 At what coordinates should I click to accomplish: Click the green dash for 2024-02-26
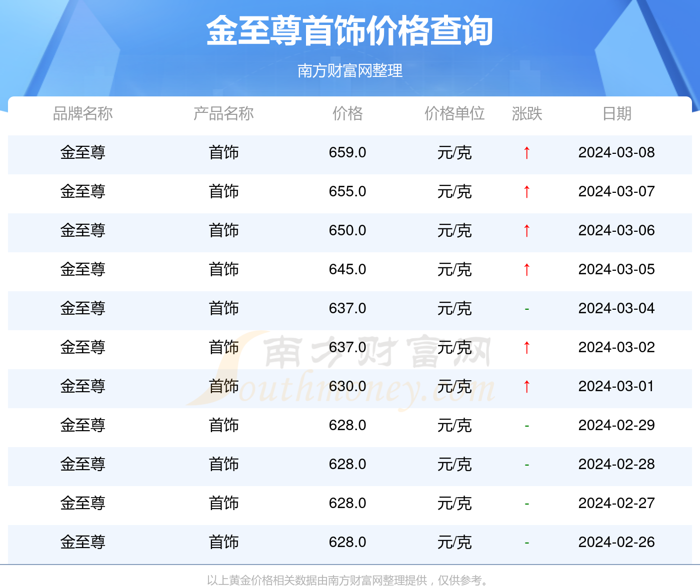click(x=526, y=542)
